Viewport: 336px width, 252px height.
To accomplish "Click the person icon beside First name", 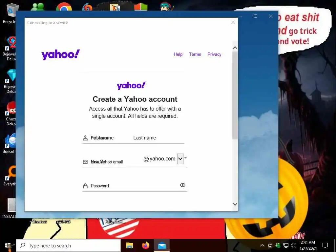I will 85,138.
